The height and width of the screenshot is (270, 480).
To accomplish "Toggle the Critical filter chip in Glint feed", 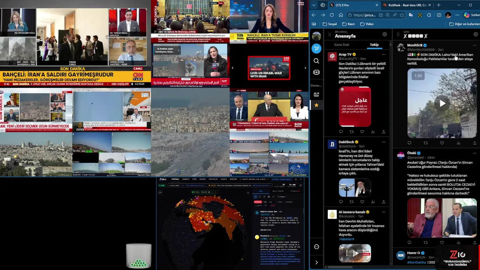I will (258, 202).
